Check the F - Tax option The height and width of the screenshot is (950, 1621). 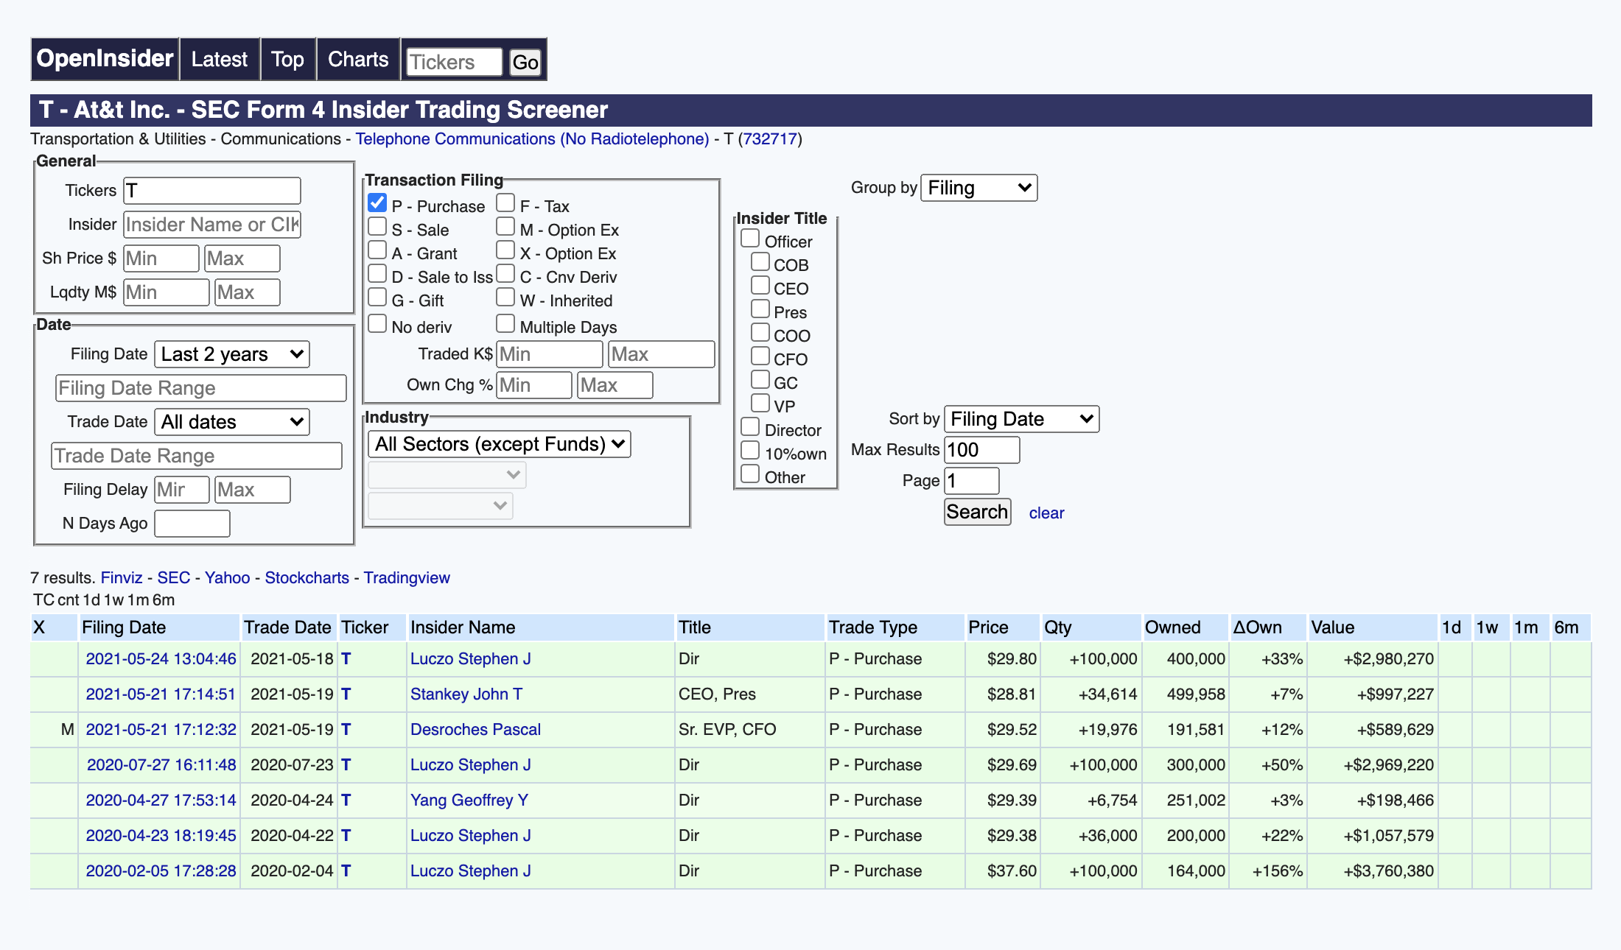point(505,203)
